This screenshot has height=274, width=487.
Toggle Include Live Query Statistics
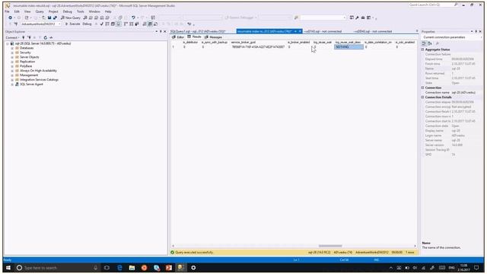[x=132, y=24]
